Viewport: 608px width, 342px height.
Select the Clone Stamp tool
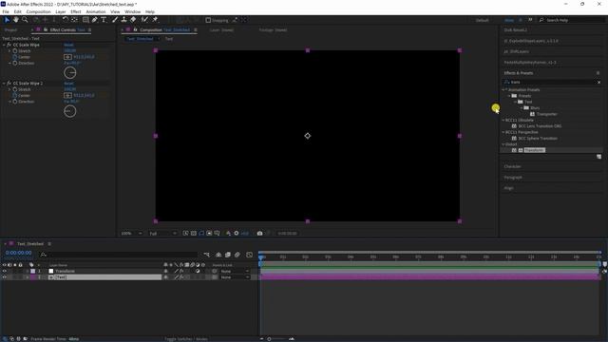pyautogui.click(x=123, y=20)
